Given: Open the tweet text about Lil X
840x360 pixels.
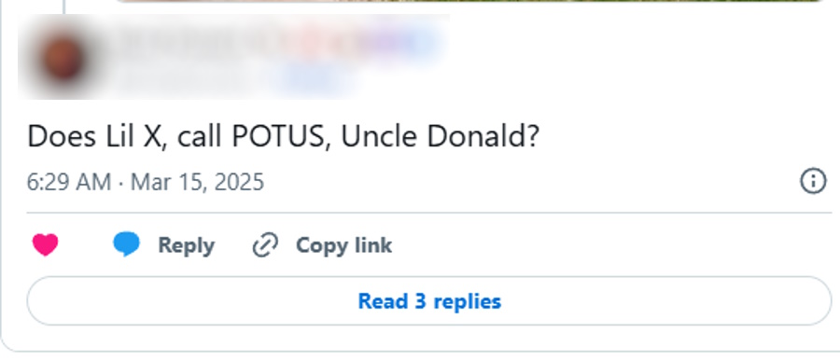Looking at the screenshot, I should pos(283,136).
